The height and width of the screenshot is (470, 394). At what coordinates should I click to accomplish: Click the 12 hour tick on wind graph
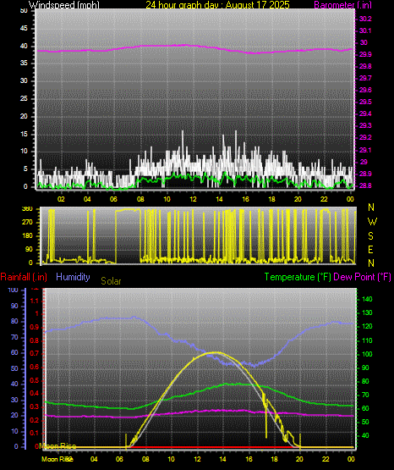tap(193, 199)
